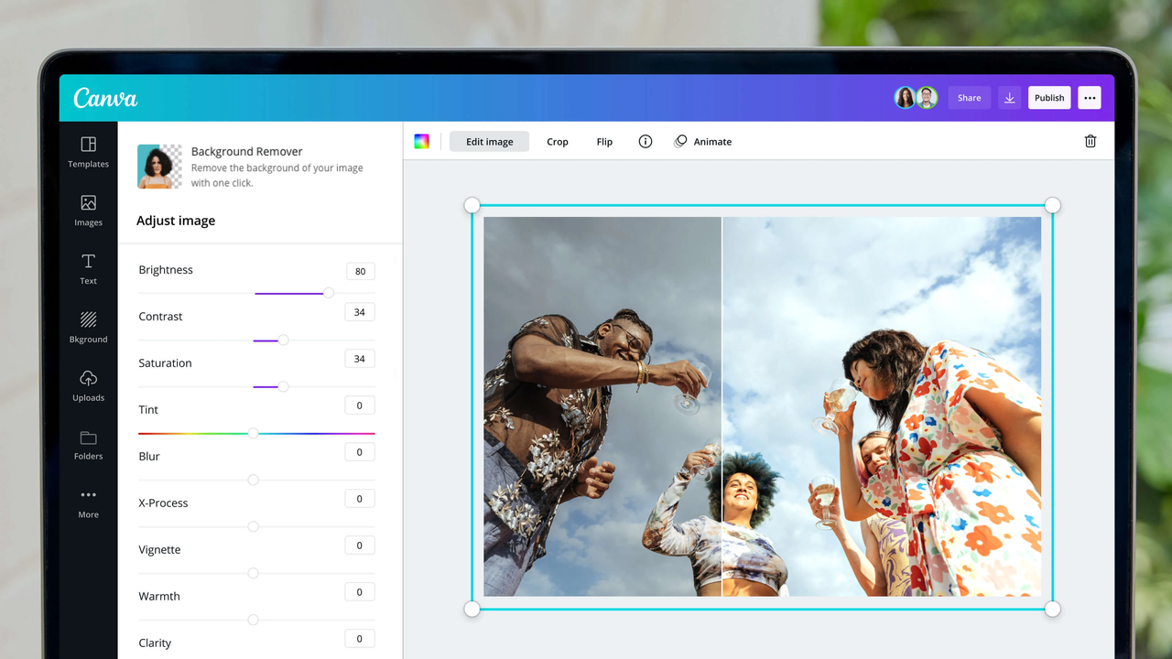Screen dimensions: 1172x659
Task: Open the Bkground panel
Action: tap(88, 328)
